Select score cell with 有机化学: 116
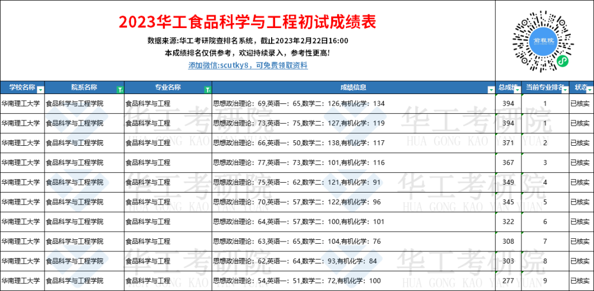 click(354, 162)
